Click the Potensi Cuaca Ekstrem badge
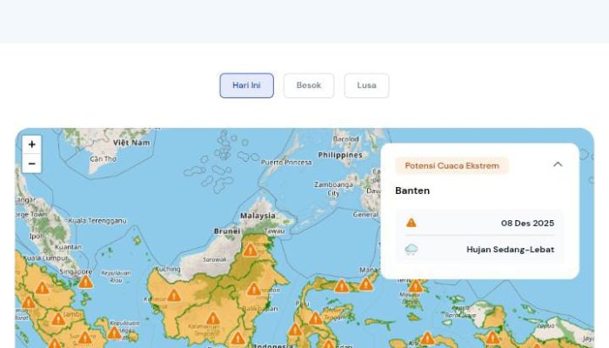The image size is (609, 348). click(x=452, y=165)
